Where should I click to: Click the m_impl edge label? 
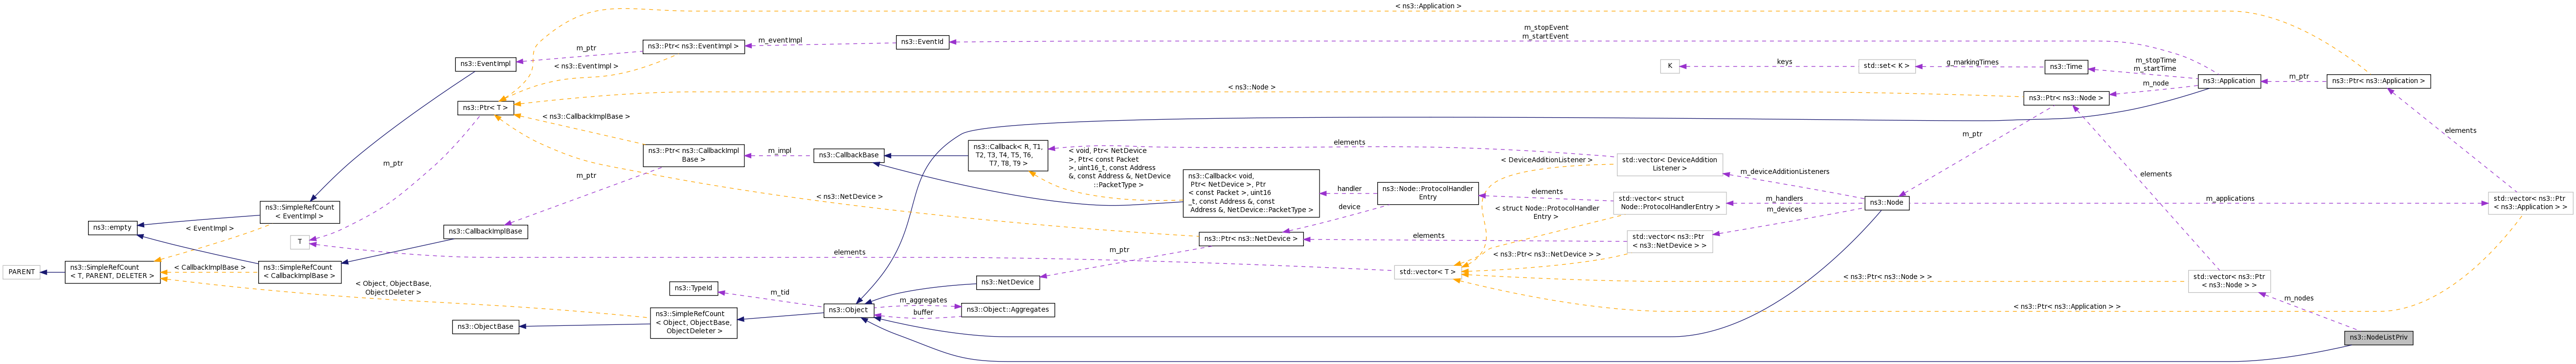[779, 151]
